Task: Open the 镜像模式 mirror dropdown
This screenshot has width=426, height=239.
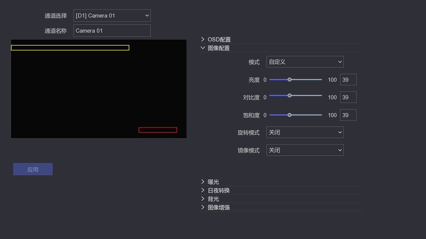Action: pyautogui.click(x=305, y=150)
